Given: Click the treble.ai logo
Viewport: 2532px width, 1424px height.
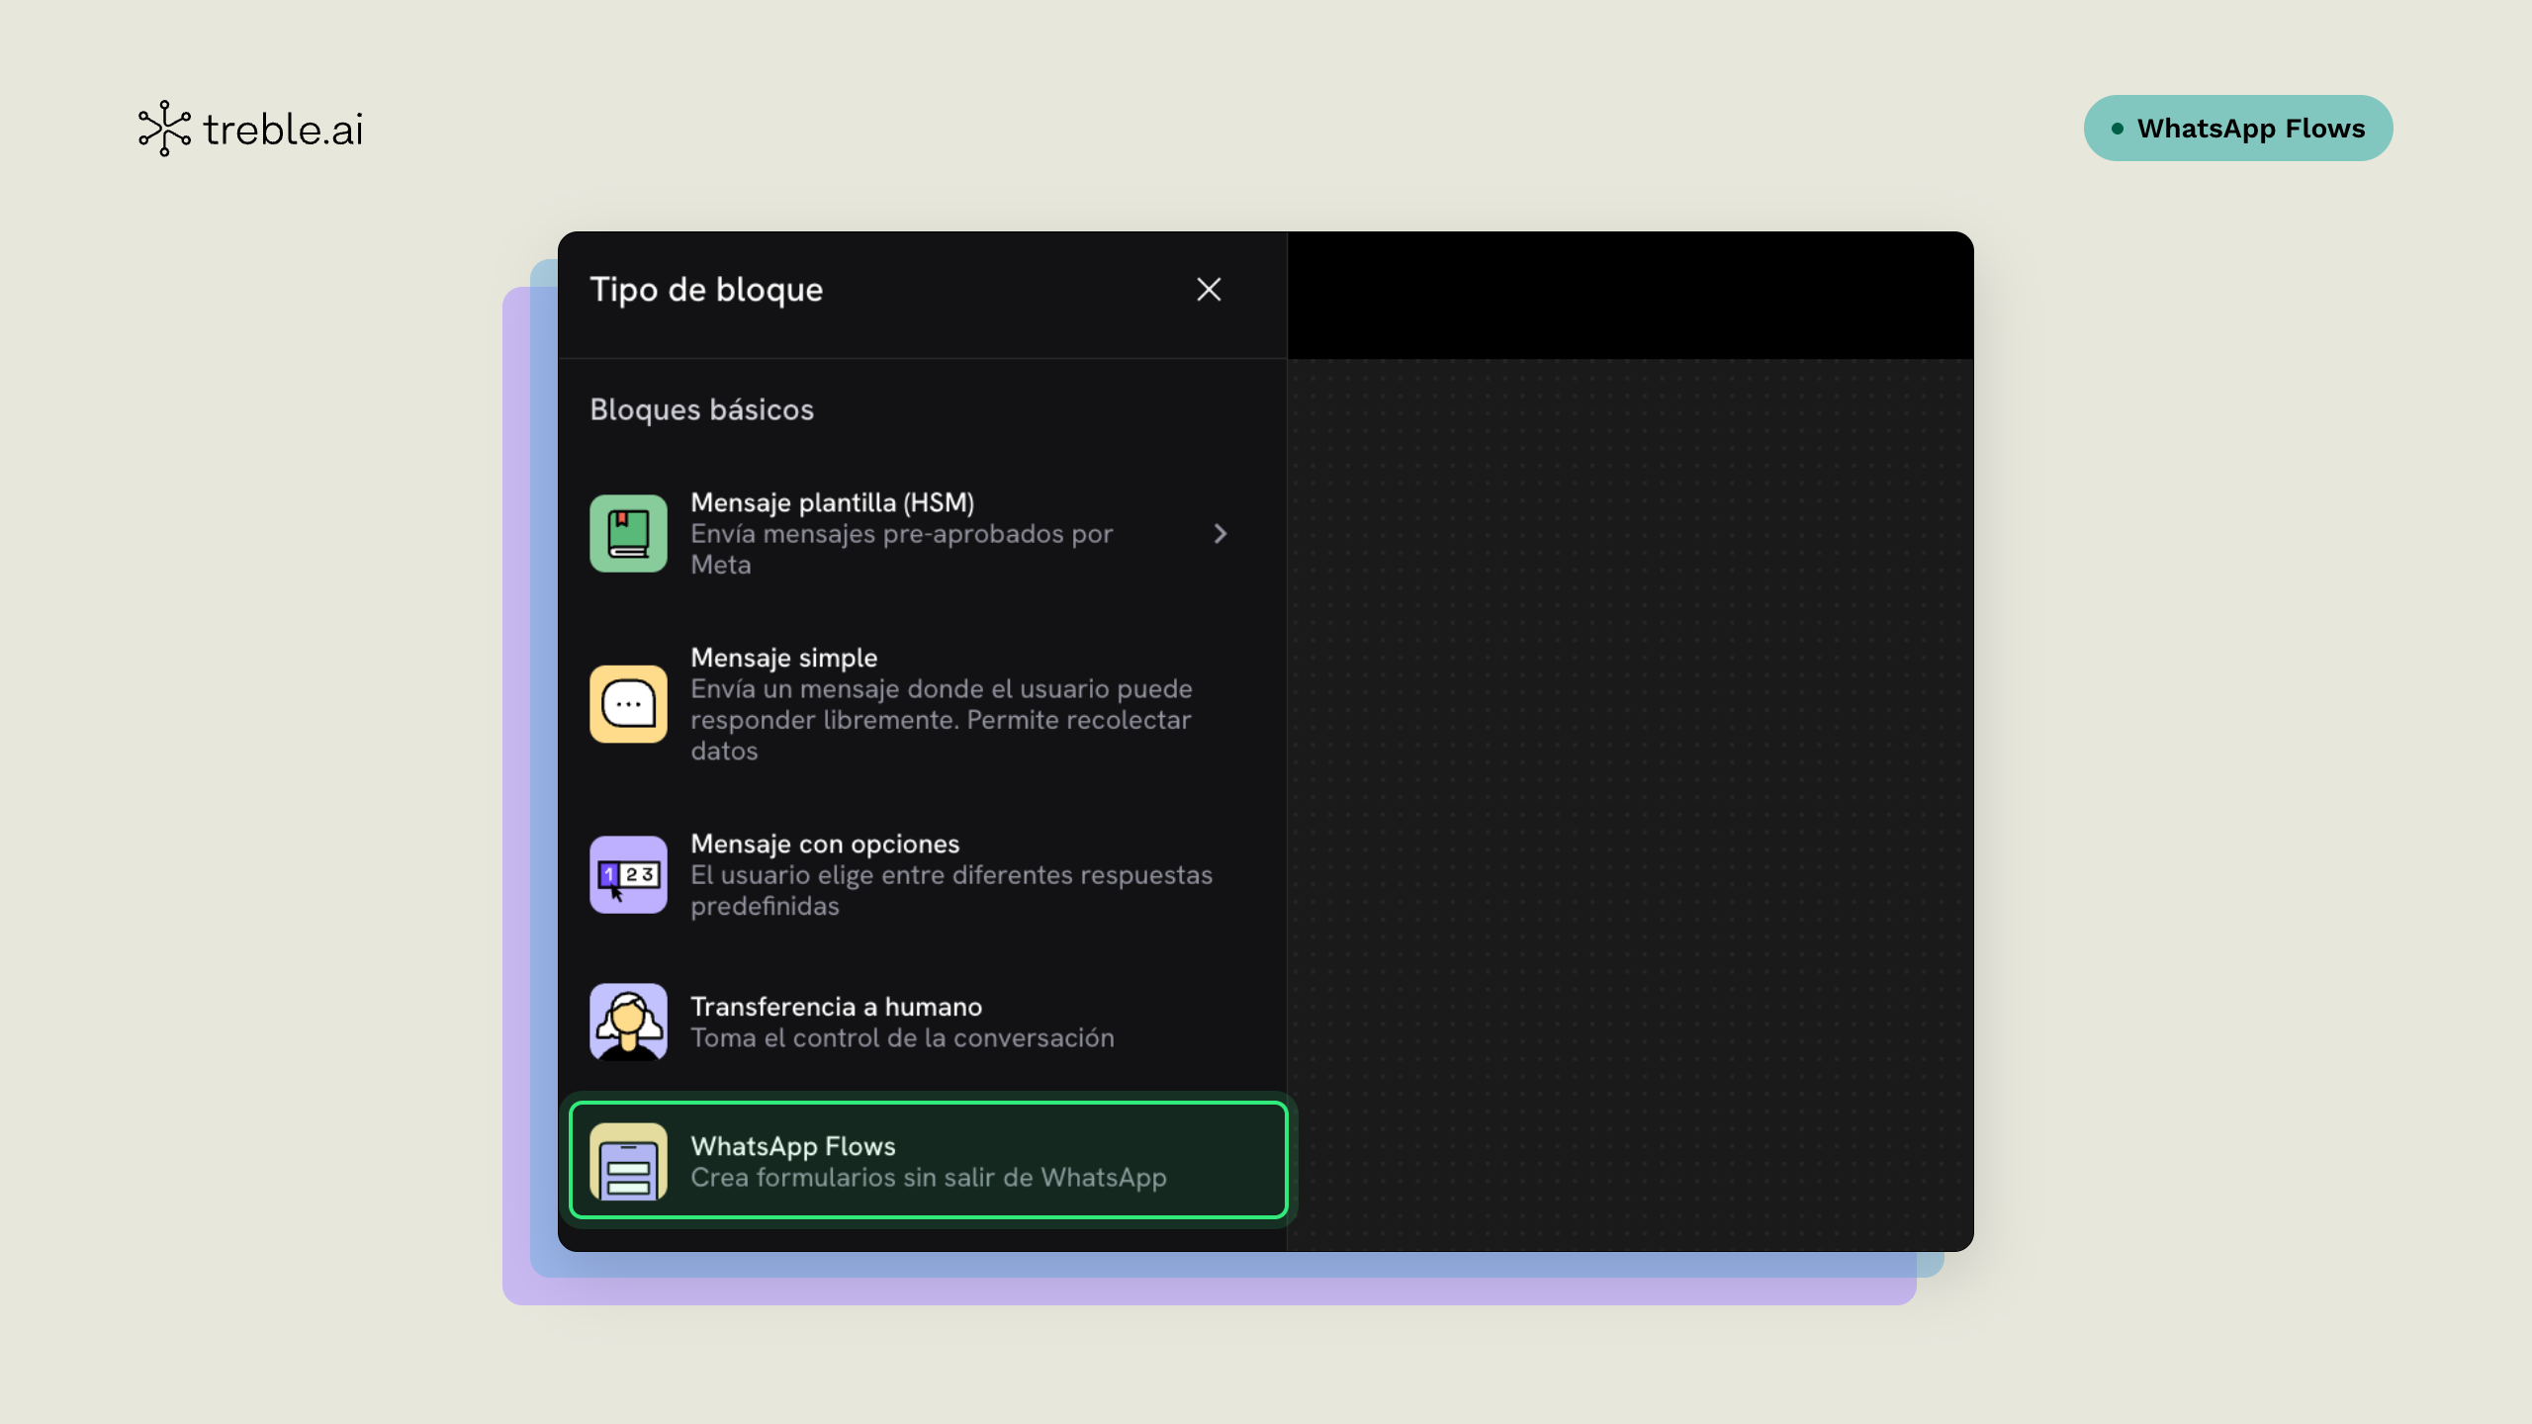Looking at the screenshot, I should (251, 129).
